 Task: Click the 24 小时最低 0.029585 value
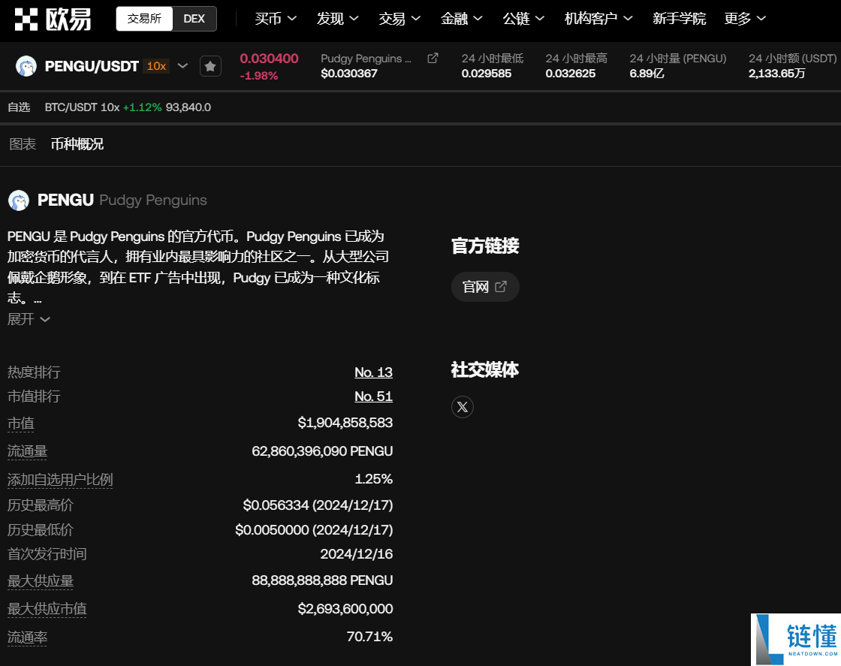(x=487, y=74)
